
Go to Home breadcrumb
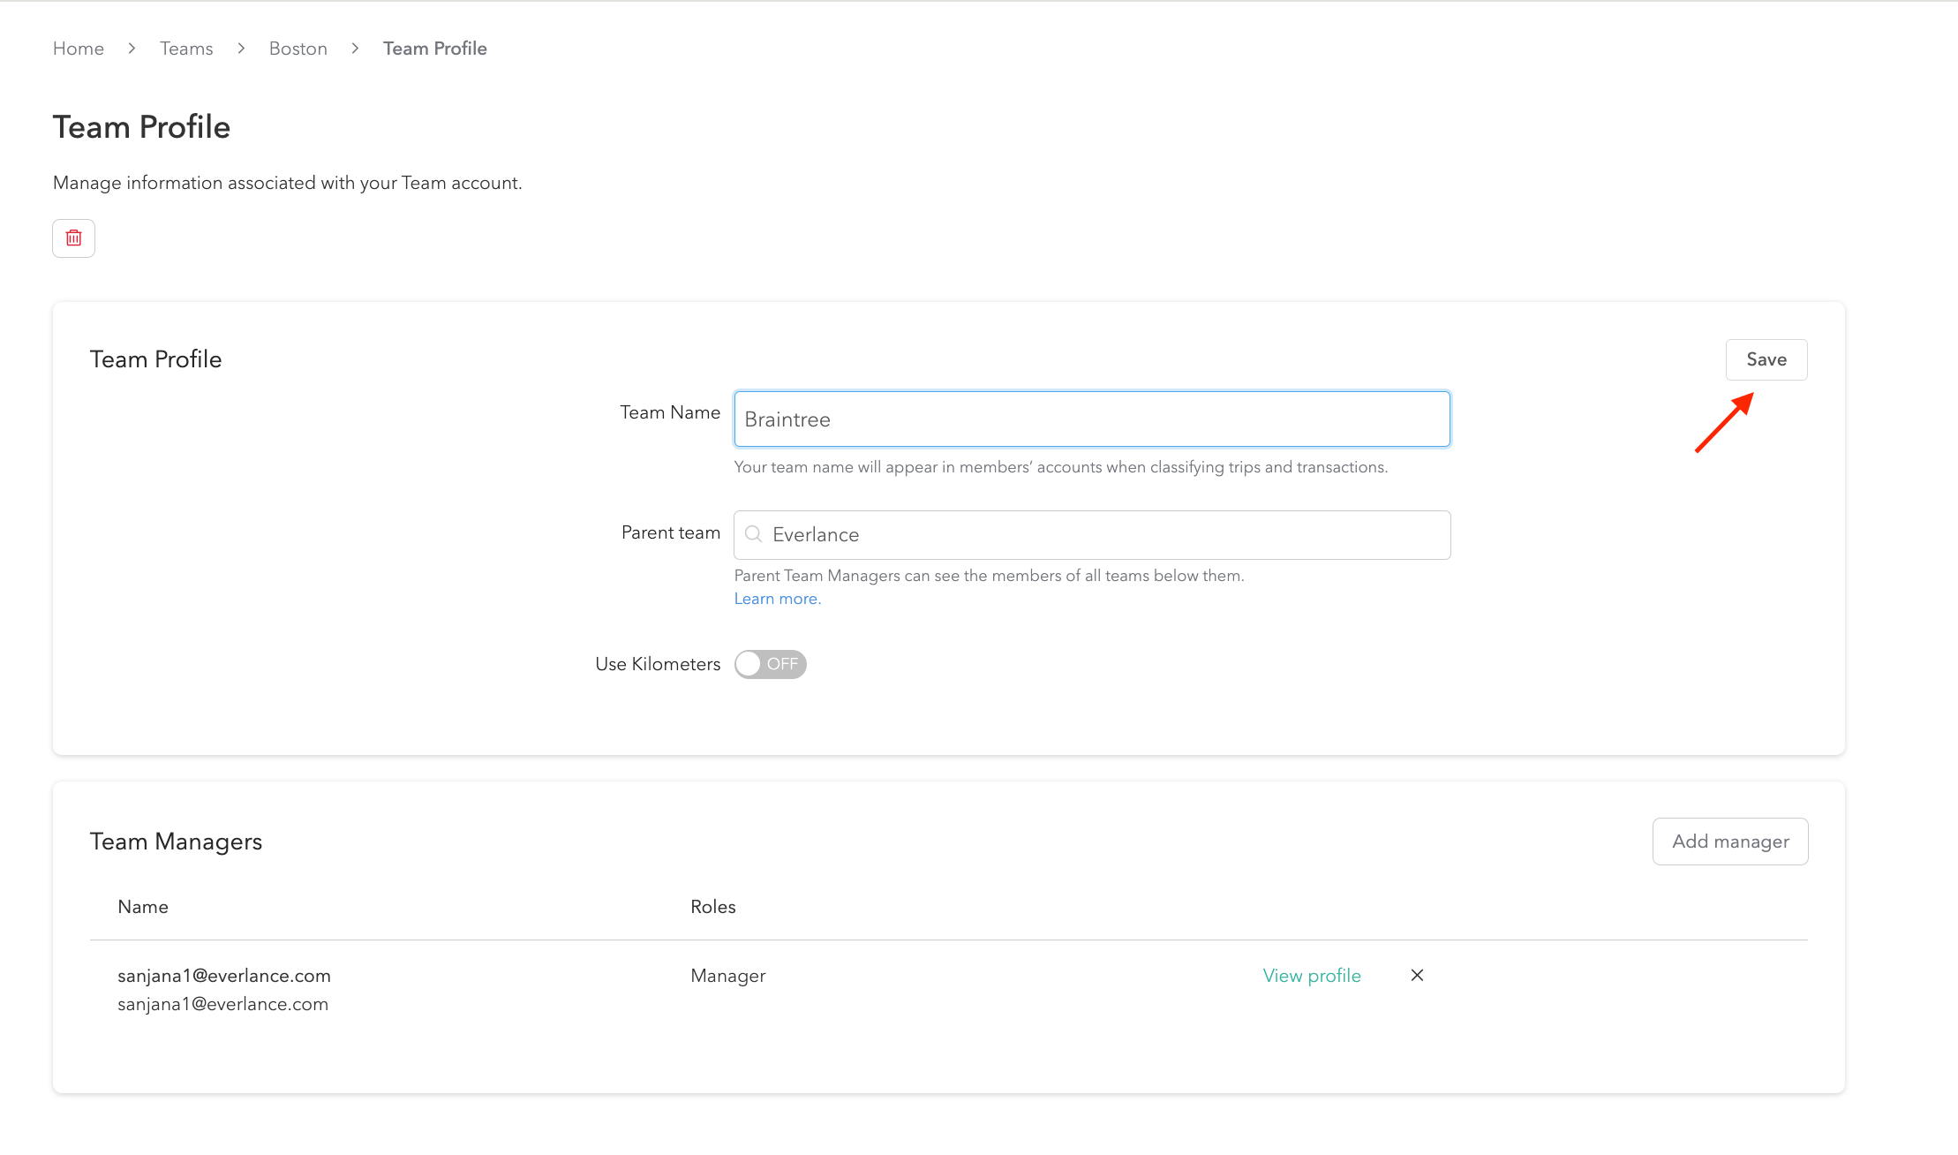pos(79,49)
